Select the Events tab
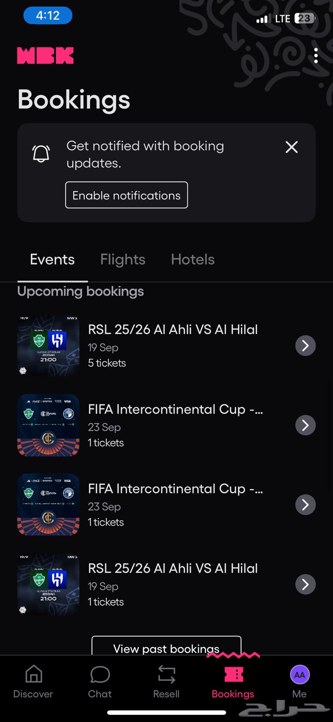The width and height of the screenshot is (333, 722). pos(52,260)
